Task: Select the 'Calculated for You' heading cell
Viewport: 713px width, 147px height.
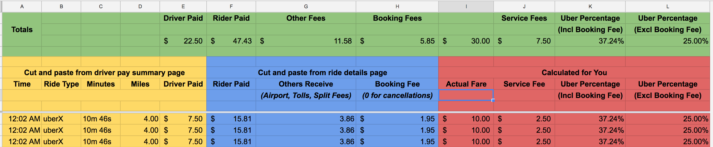Action: click(x=574, y=72)
